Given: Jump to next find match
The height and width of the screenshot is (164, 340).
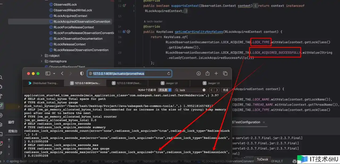Looking at the screenshot, I should (x=217, y=90).
